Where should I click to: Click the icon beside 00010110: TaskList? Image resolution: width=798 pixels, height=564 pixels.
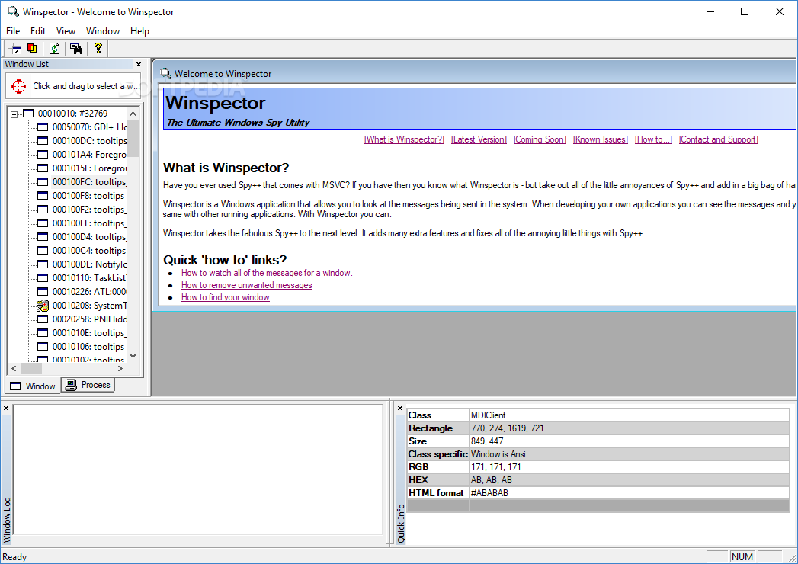coord(43,278)
